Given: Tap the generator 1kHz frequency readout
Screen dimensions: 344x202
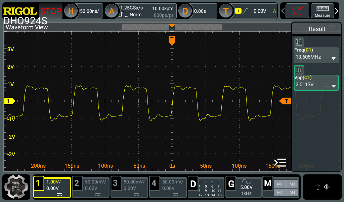Looking at the screenshot, I should click(x=246, y=193).
